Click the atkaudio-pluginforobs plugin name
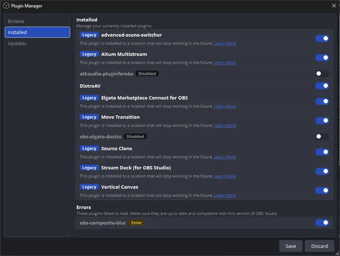This screenshot has width=340, height=256. click(x=106, y=74)
